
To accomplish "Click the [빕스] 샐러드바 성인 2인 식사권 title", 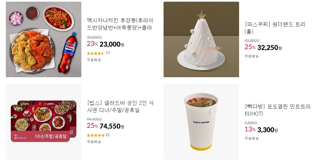I will click(120, 106).
